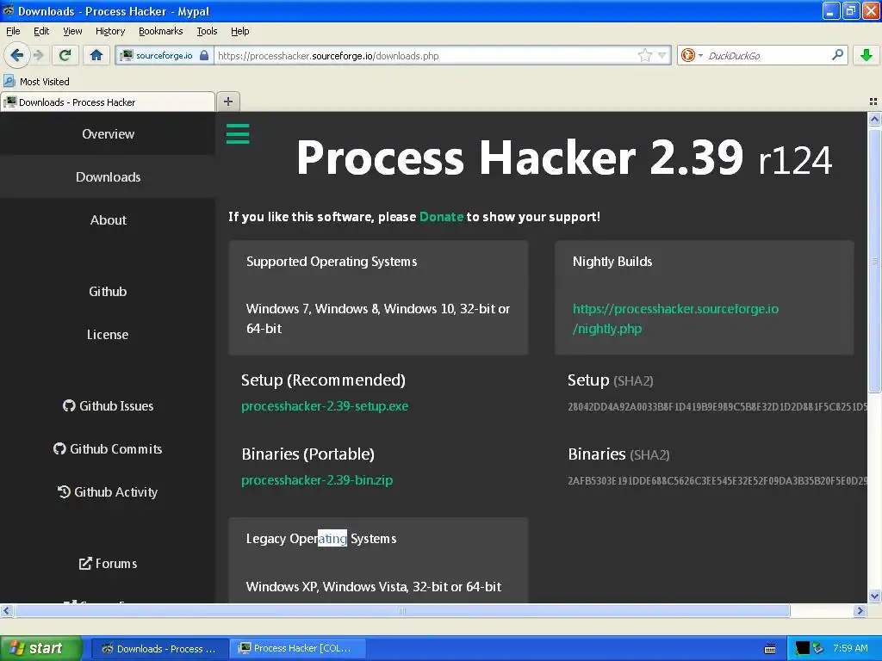Download processhacker-2.39-setup.exe
The width and height of the screenshot is (882, 661).
click(325, 406)
